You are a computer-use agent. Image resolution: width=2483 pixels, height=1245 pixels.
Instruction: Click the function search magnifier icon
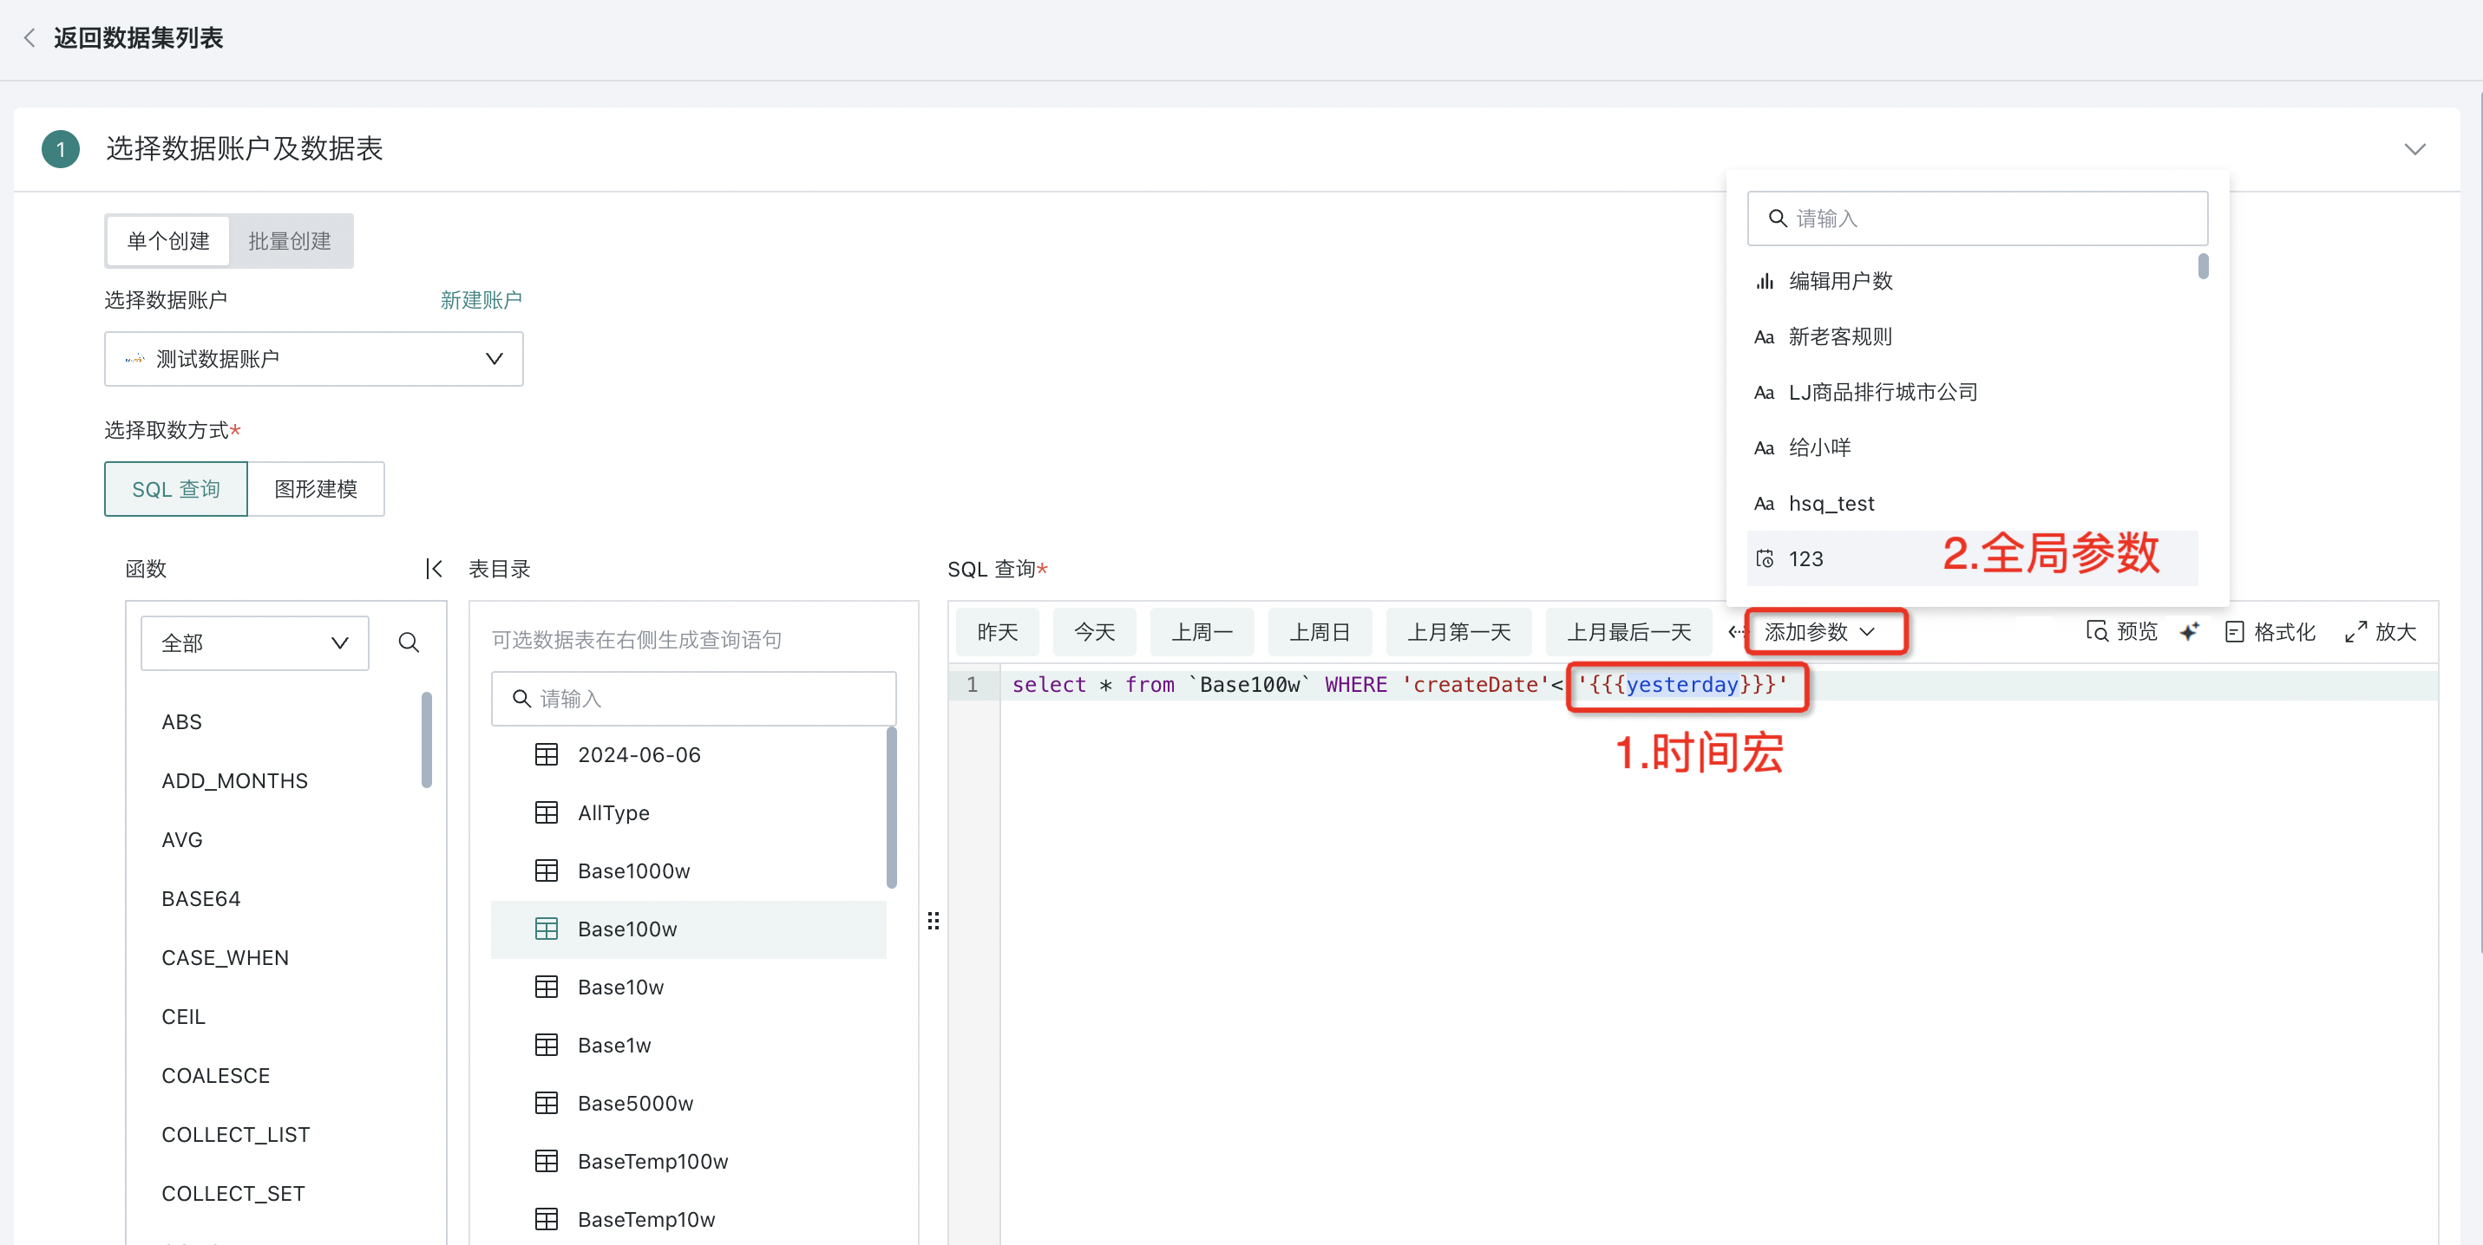(409, 642)
